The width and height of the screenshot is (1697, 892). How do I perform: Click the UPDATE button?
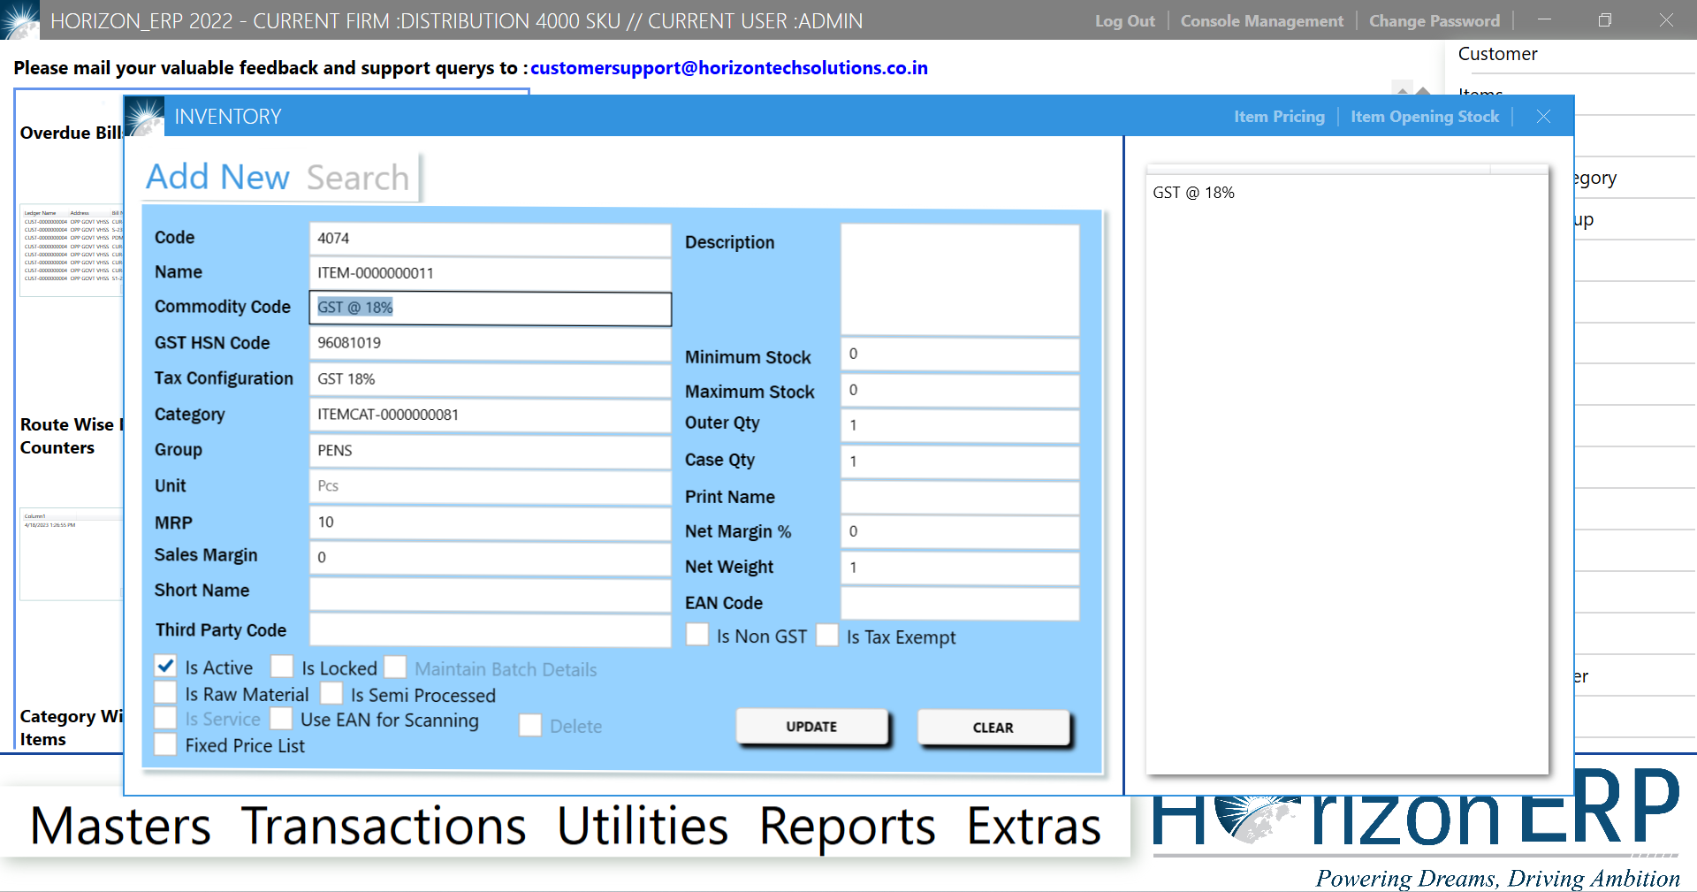812,726
